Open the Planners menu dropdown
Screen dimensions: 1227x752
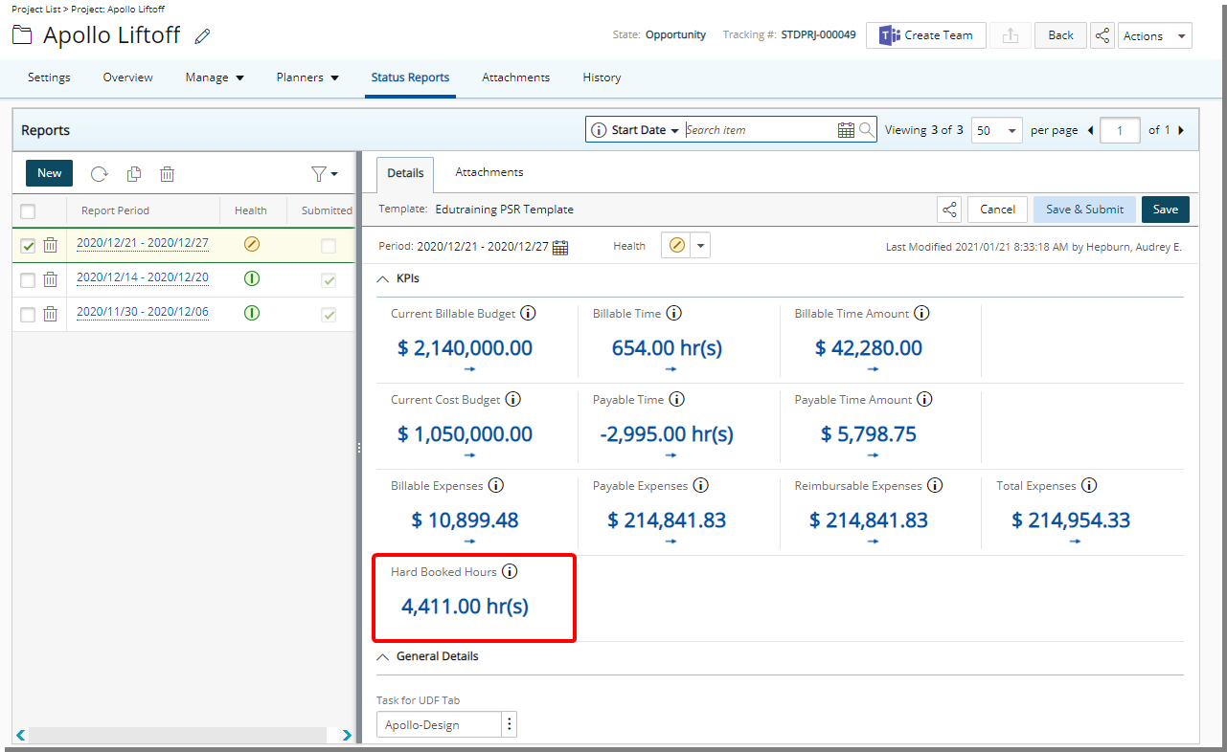click(x=307, y=77)
